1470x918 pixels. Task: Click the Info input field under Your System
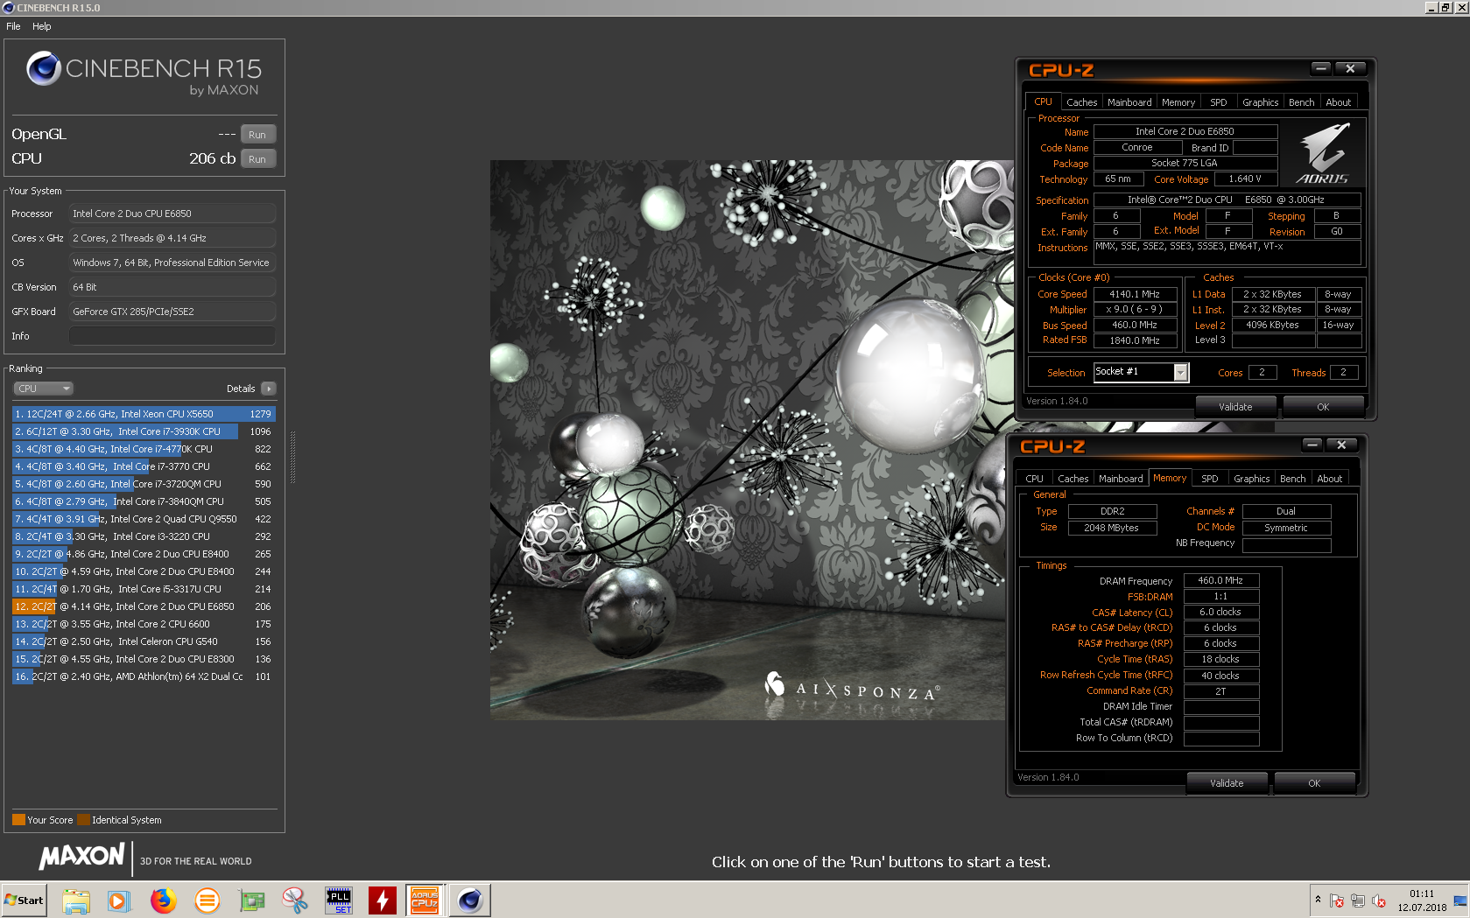pos(172,336)
